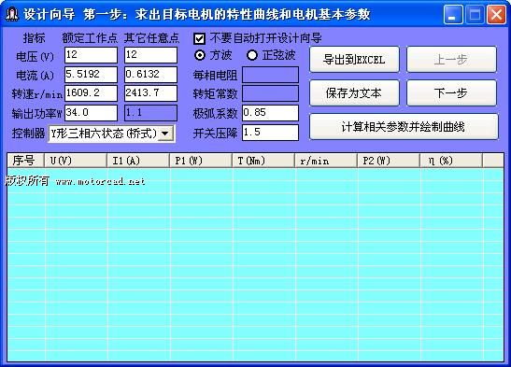Screen dimensions: 511x367
Task: Click the 序号 column header
Action: (x=25, y=161)
